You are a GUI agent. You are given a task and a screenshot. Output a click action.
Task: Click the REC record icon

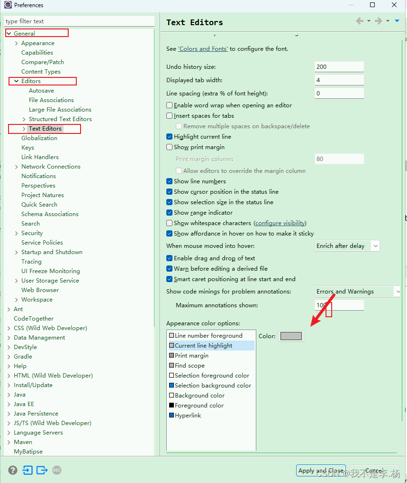tap(57, 470)
